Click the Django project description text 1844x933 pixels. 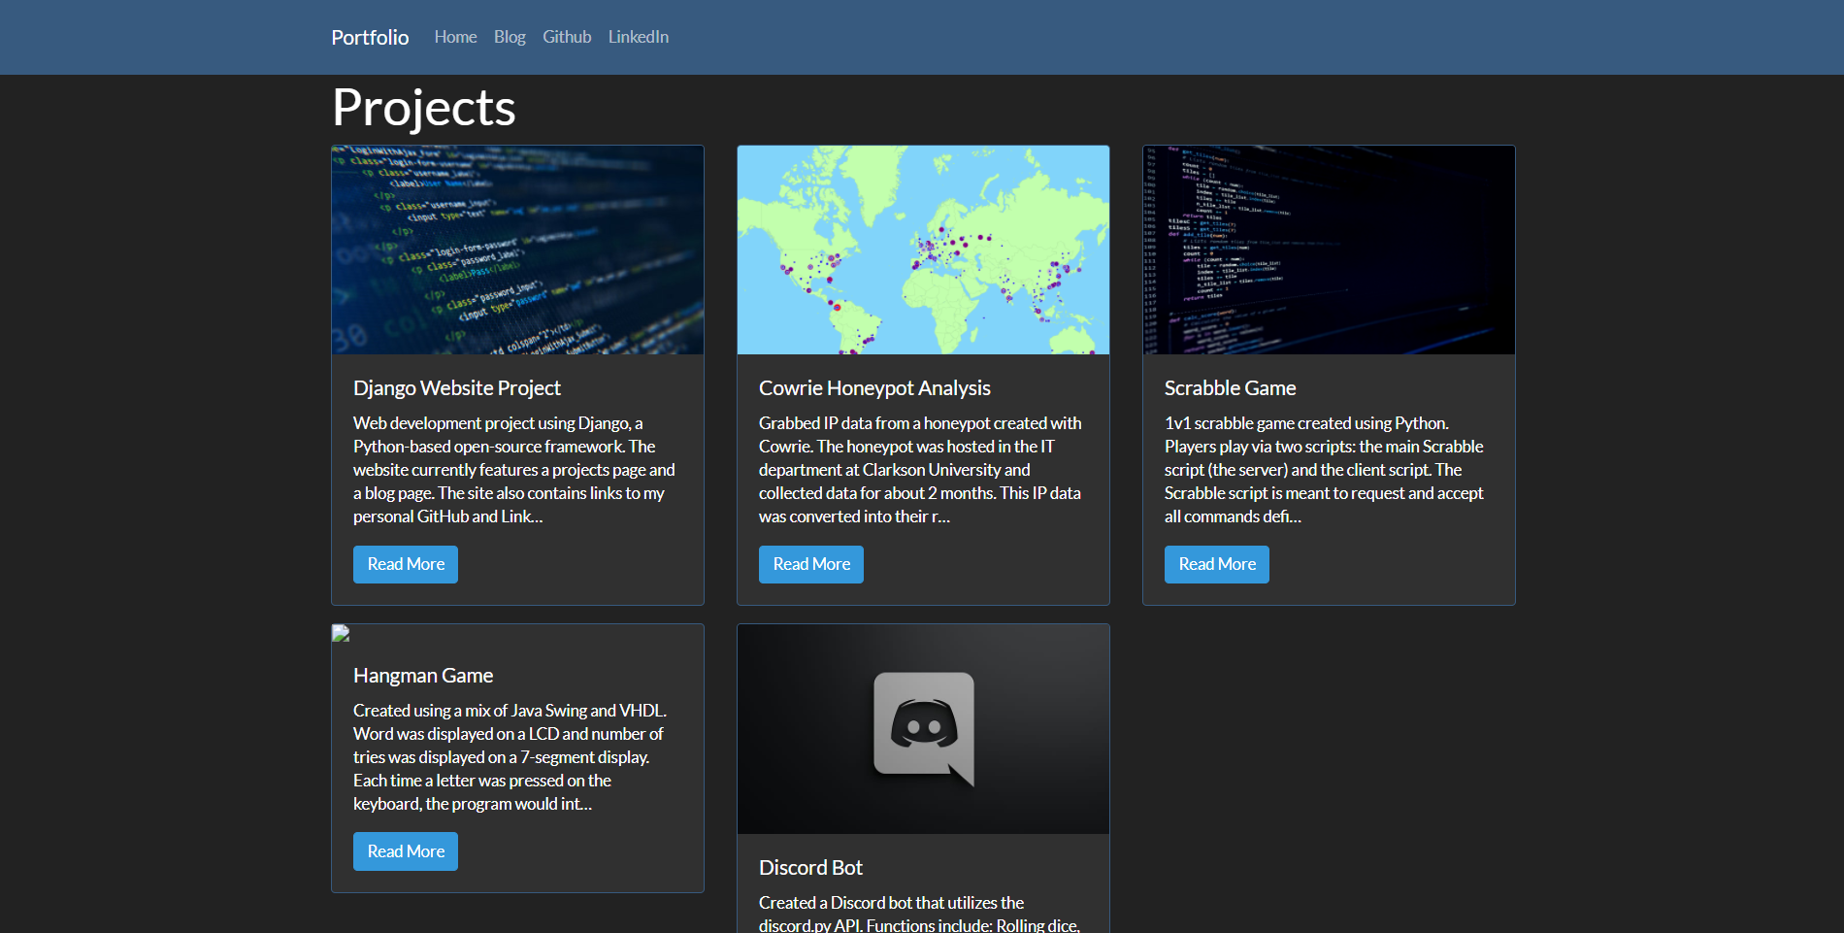click(x=514, y=470)
